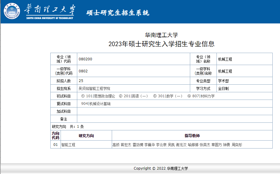Click advisor name 吴凯

(x=171, y=145)
